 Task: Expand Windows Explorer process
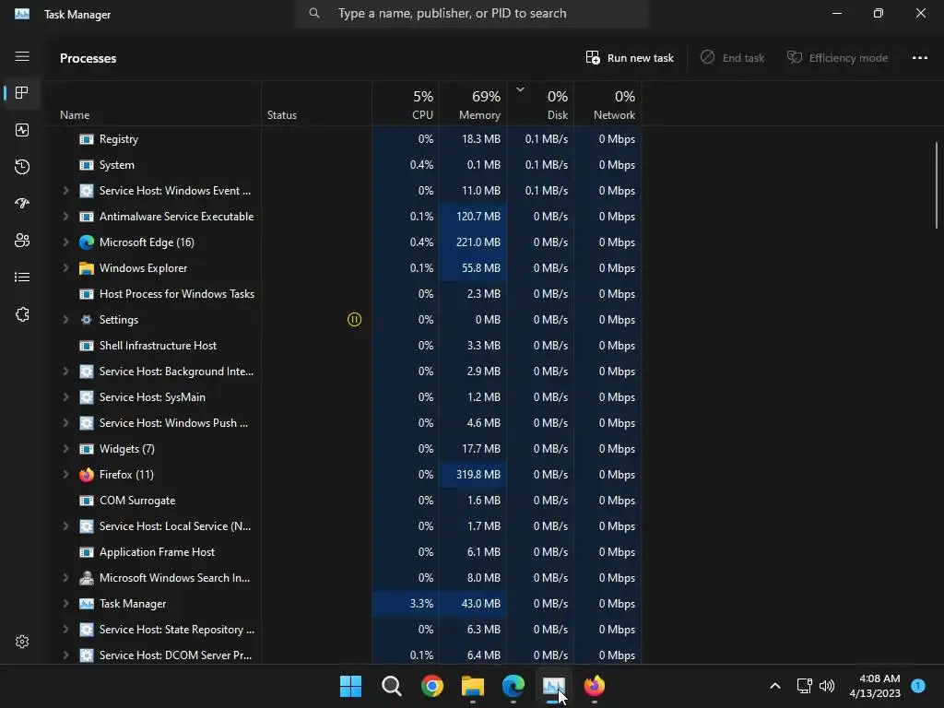point(65,268)
